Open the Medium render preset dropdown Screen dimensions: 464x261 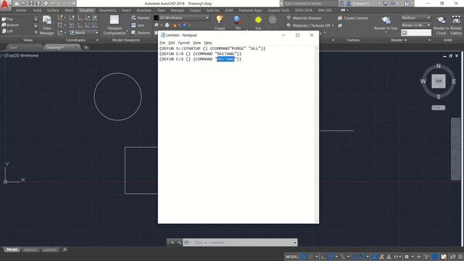[415, 17]
